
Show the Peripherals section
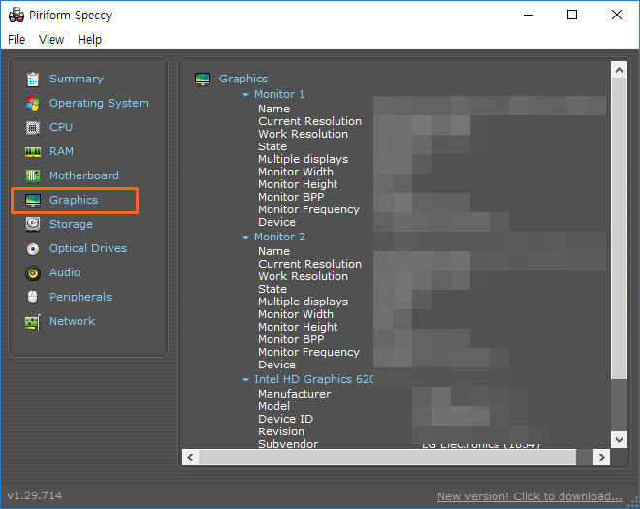(80, 297)
